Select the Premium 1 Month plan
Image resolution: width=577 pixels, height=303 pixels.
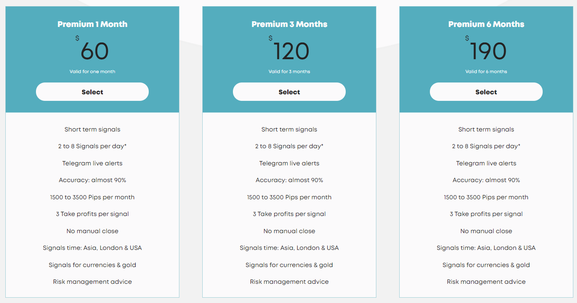pos(92,92)
